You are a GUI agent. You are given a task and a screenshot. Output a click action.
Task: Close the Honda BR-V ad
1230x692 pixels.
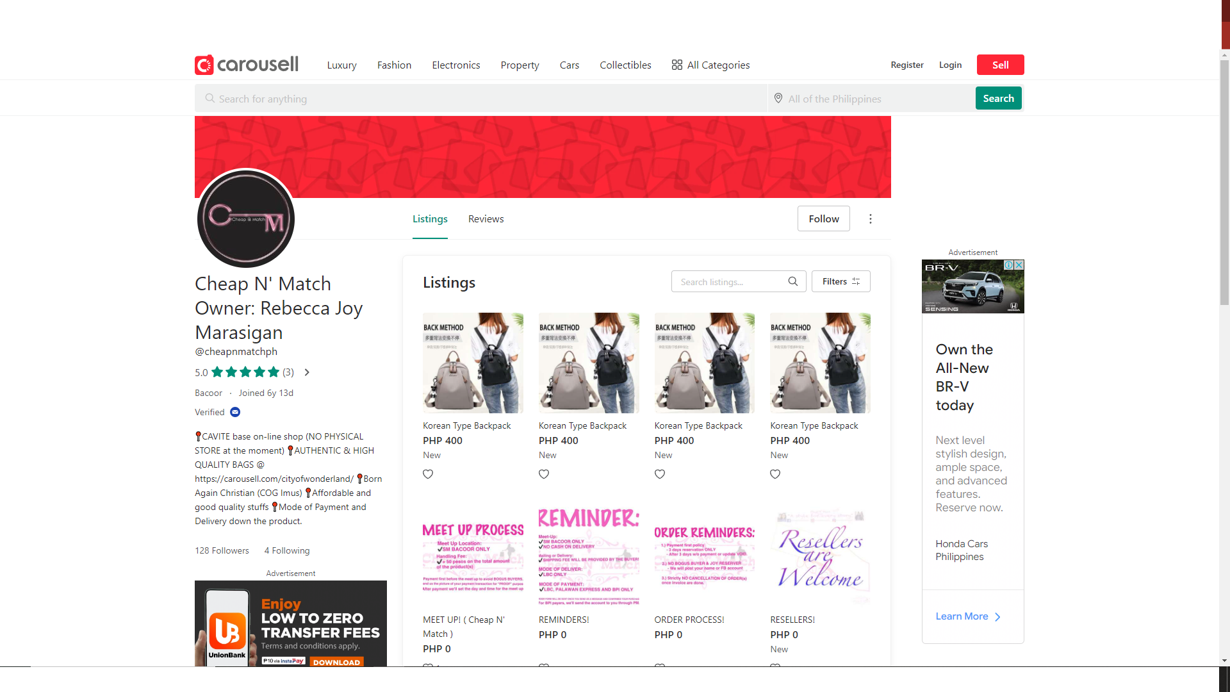1019,265
